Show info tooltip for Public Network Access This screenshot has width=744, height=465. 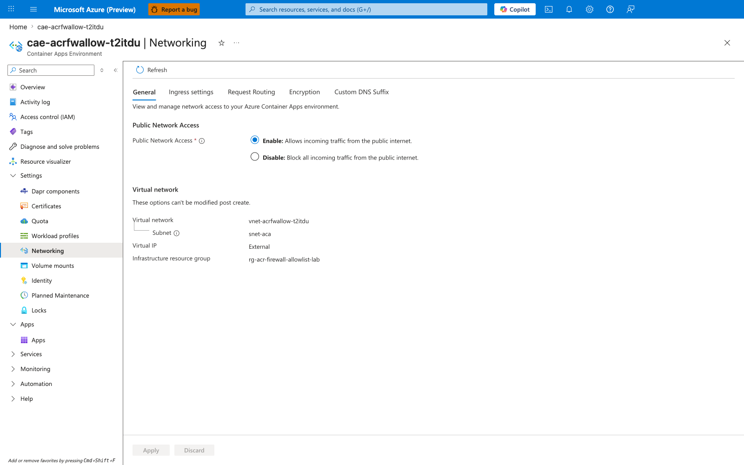tap(202, 141)
